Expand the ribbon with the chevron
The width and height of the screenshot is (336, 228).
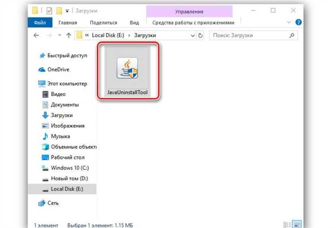pos(289,22)
